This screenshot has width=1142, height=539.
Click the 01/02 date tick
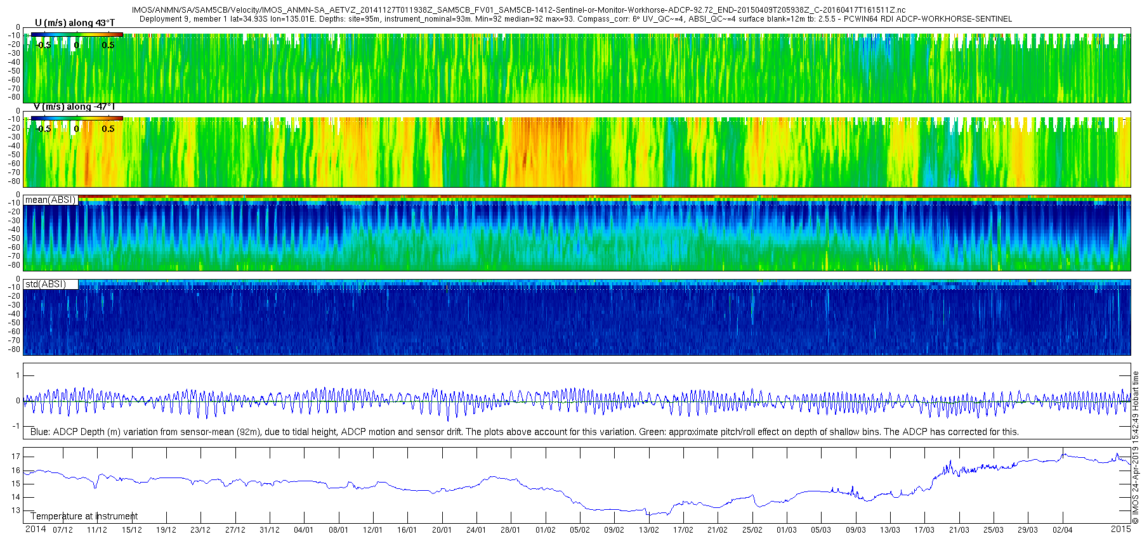pos(545,530)
